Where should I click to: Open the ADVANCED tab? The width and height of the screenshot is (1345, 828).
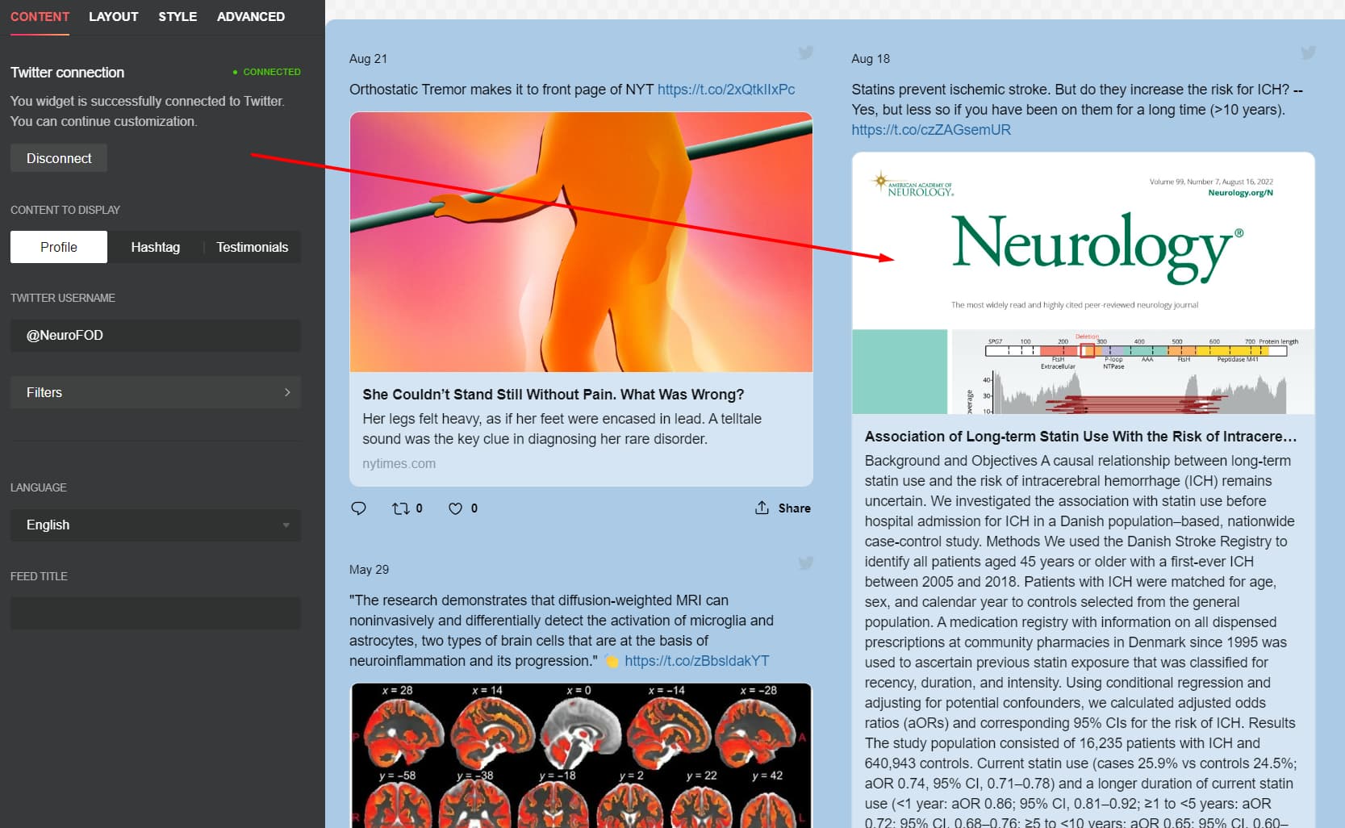point(251,16)
